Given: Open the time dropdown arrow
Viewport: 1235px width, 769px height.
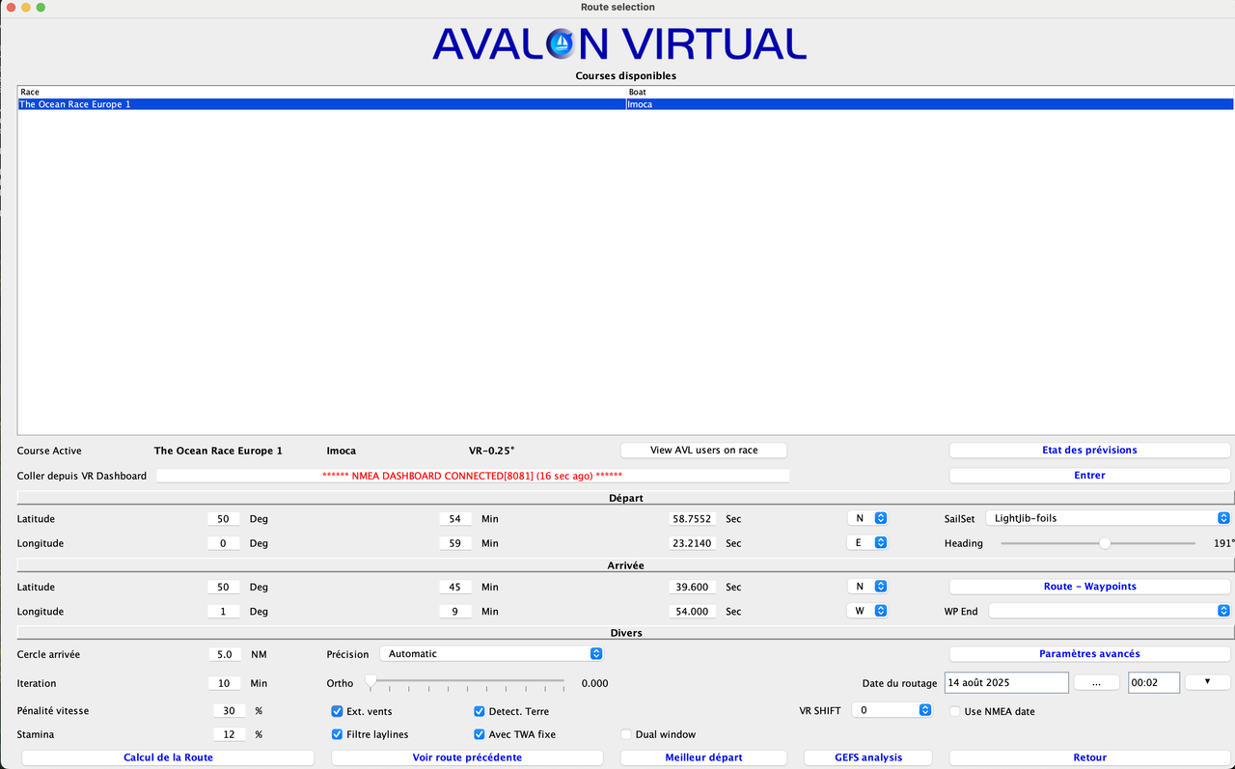Looking at the screenshot, I should pos(1207,682).
